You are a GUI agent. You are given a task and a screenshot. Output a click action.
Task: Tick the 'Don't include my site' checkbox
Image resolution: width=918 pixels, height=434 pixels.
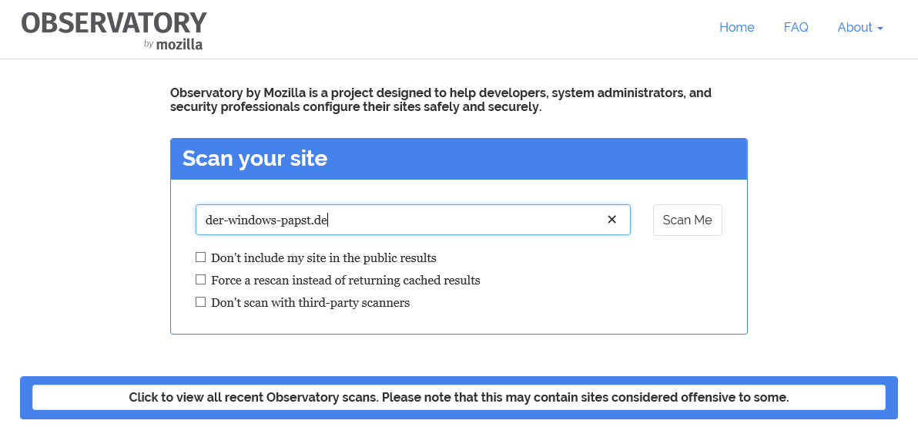coord(201,257)
